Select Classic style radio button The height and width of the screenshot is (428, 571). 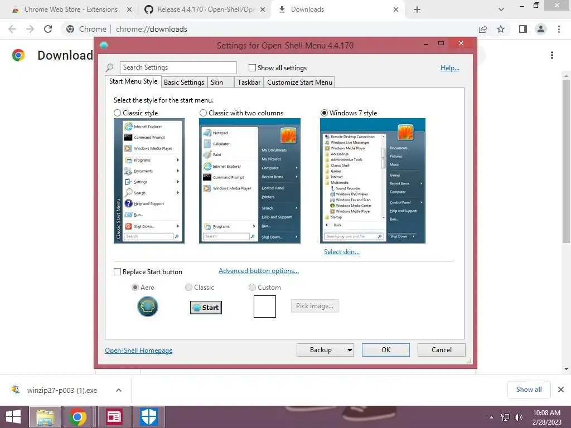coord(117,113)
